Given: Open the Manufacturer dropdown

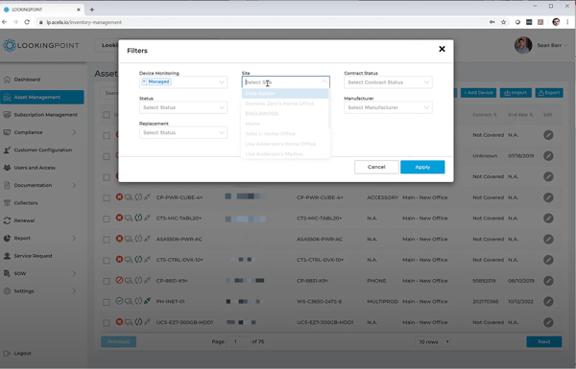Looking at the screenshot, I should tap(388, 107).
